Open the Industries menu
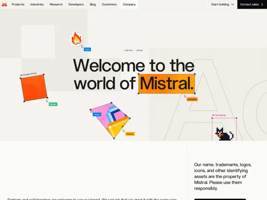This screenshot has height=200, width=267. tap(37, 5)
